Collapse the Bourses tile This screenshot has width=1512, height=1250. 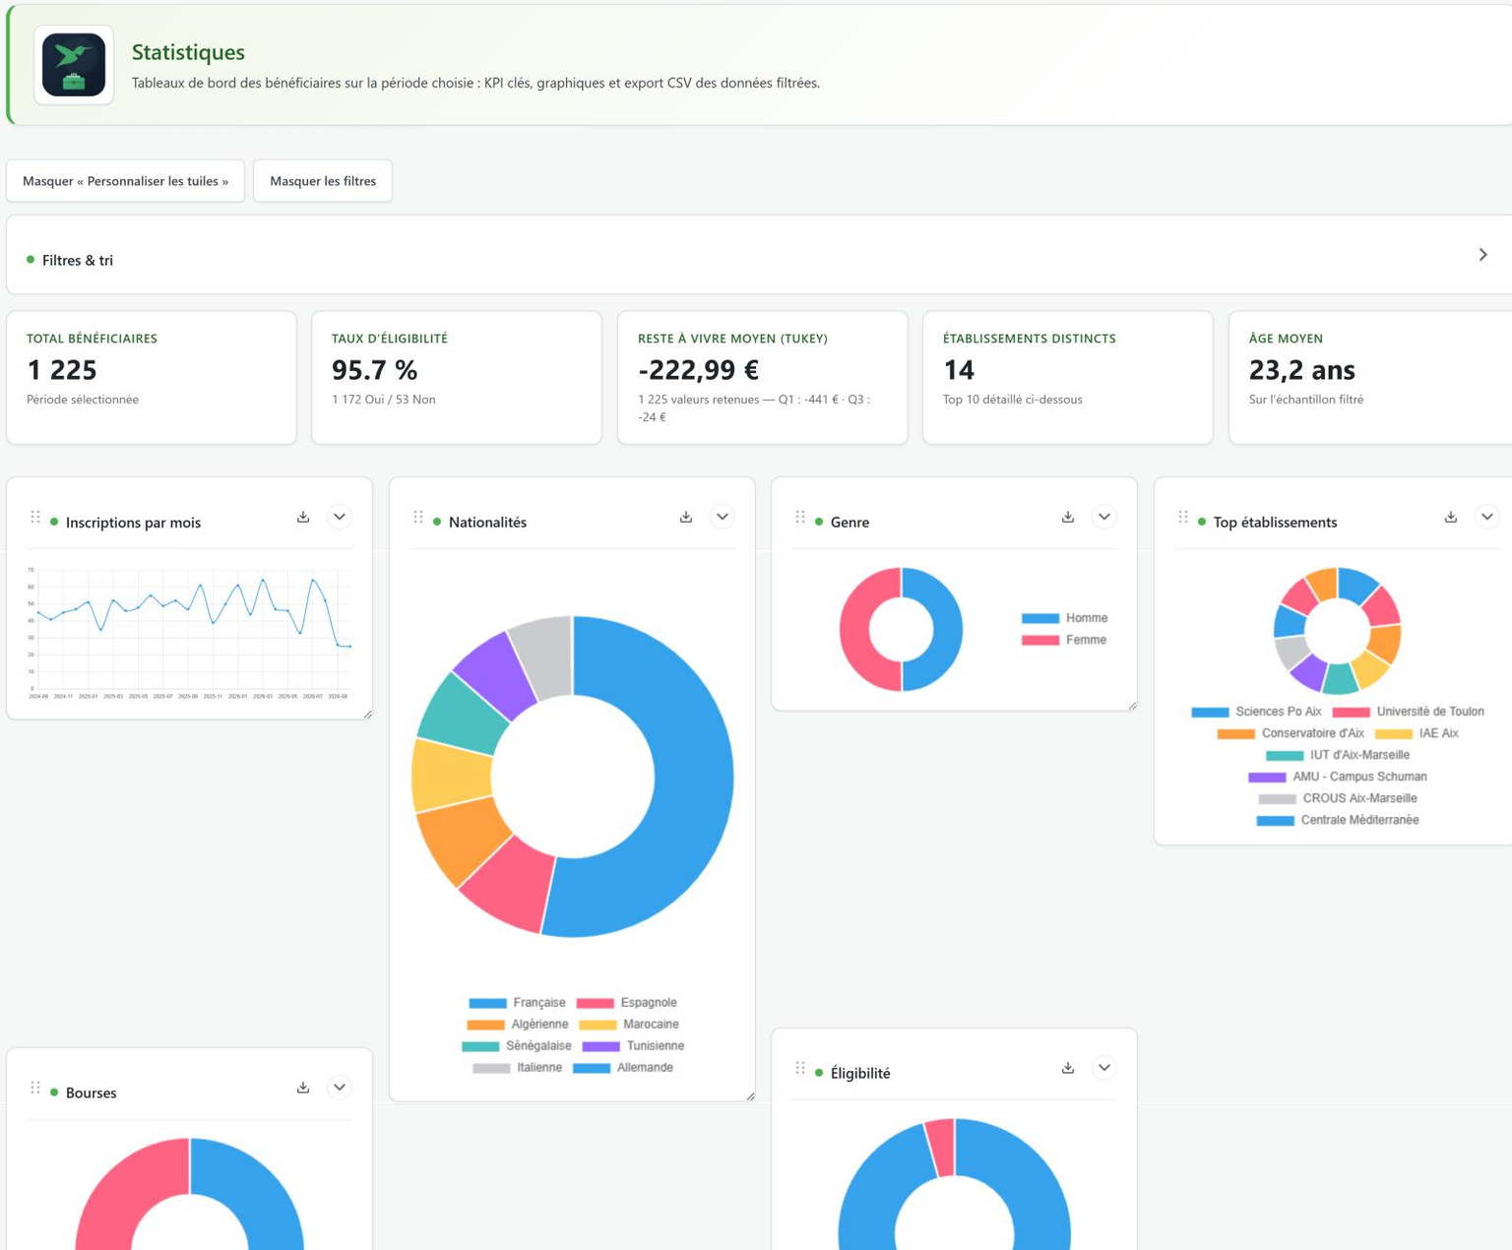(340, 1088)
